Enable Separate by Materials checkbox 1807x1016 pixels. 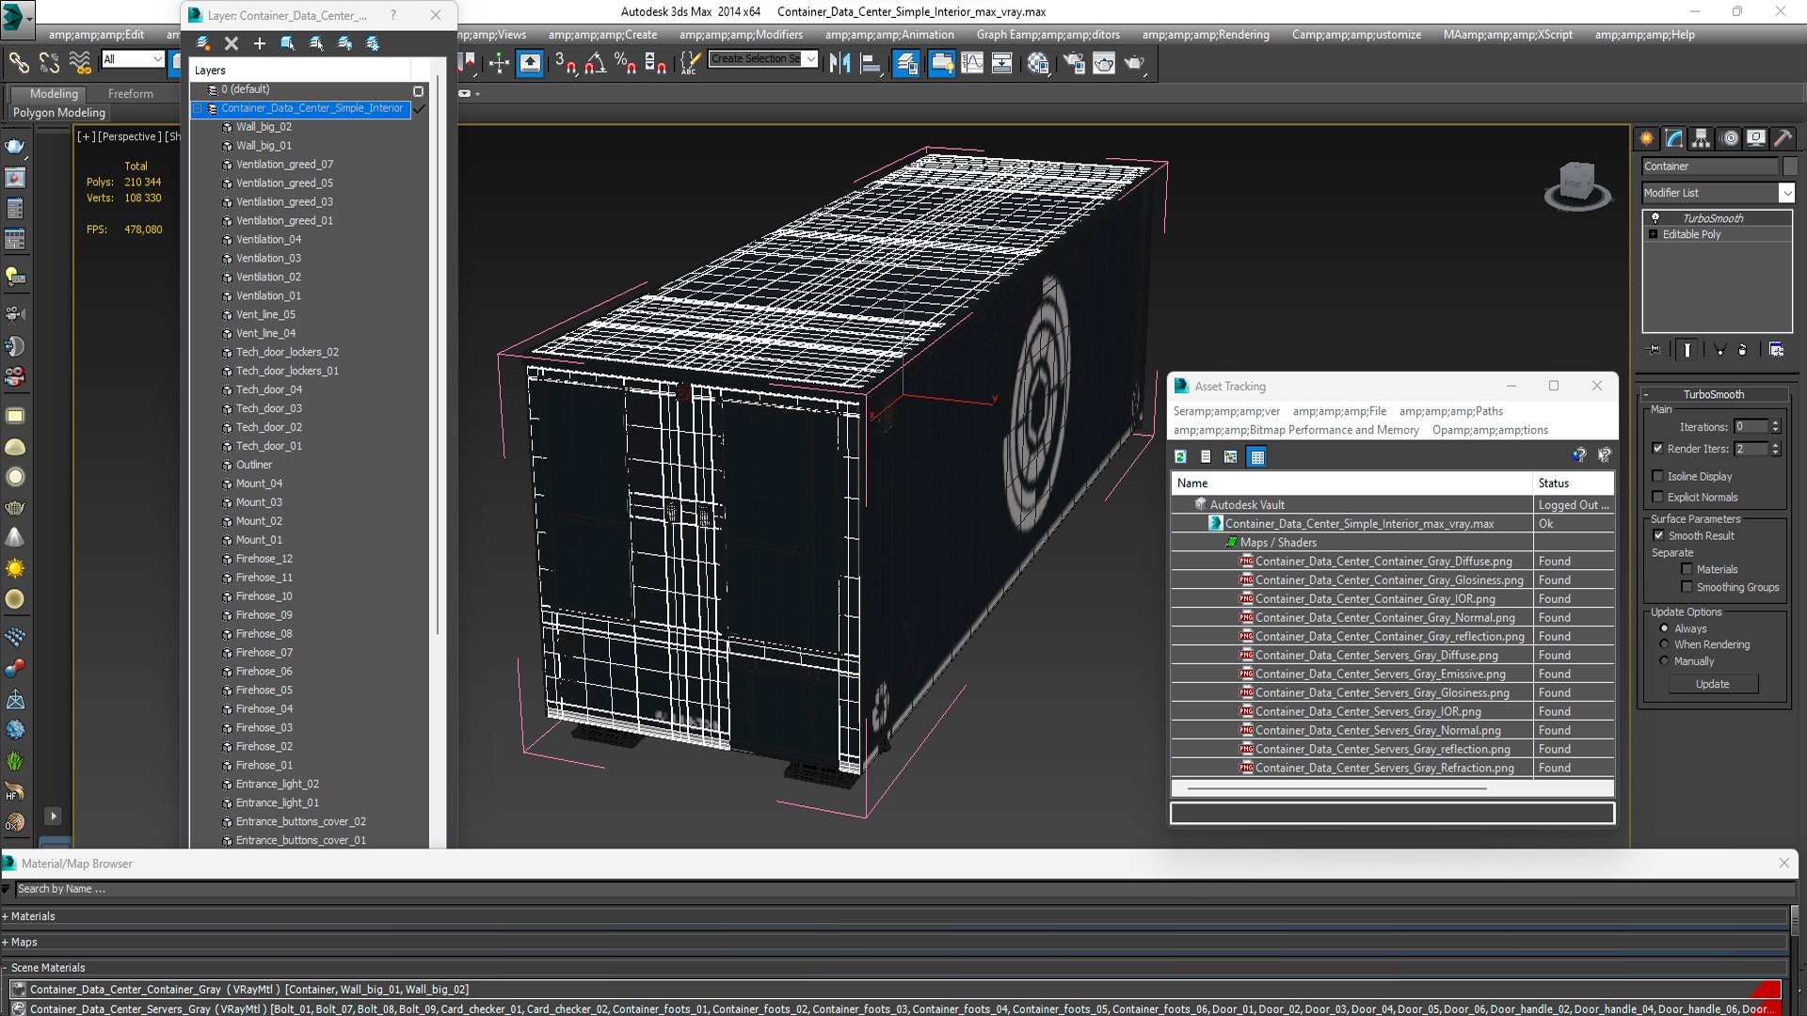point(1687,569)
